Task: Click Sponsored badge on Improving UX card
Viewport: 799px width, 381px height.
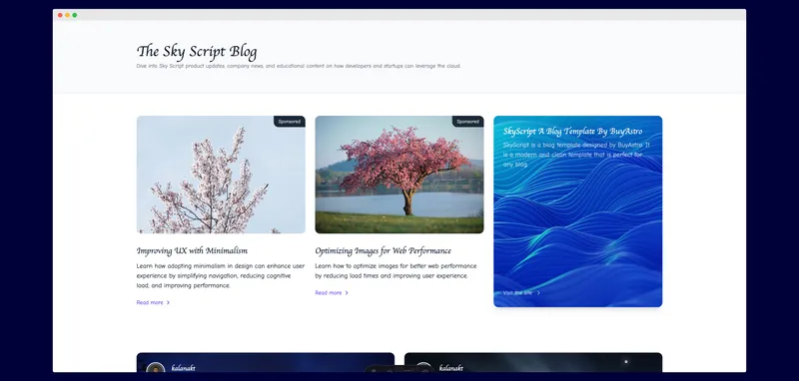Action: 290,122
